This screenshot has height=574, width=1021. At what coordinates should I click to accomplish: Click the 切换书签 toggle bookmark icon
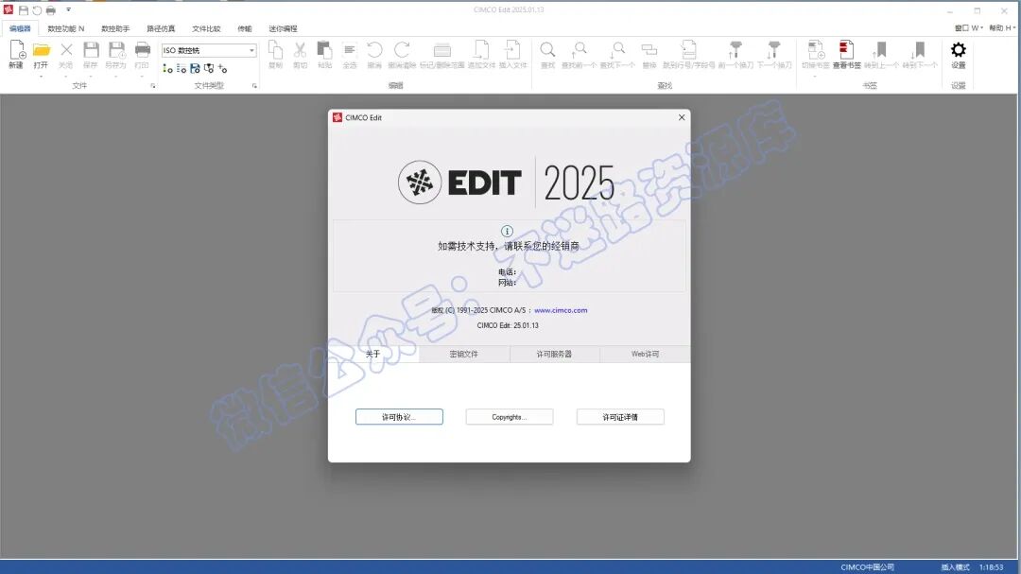[815, 50]
